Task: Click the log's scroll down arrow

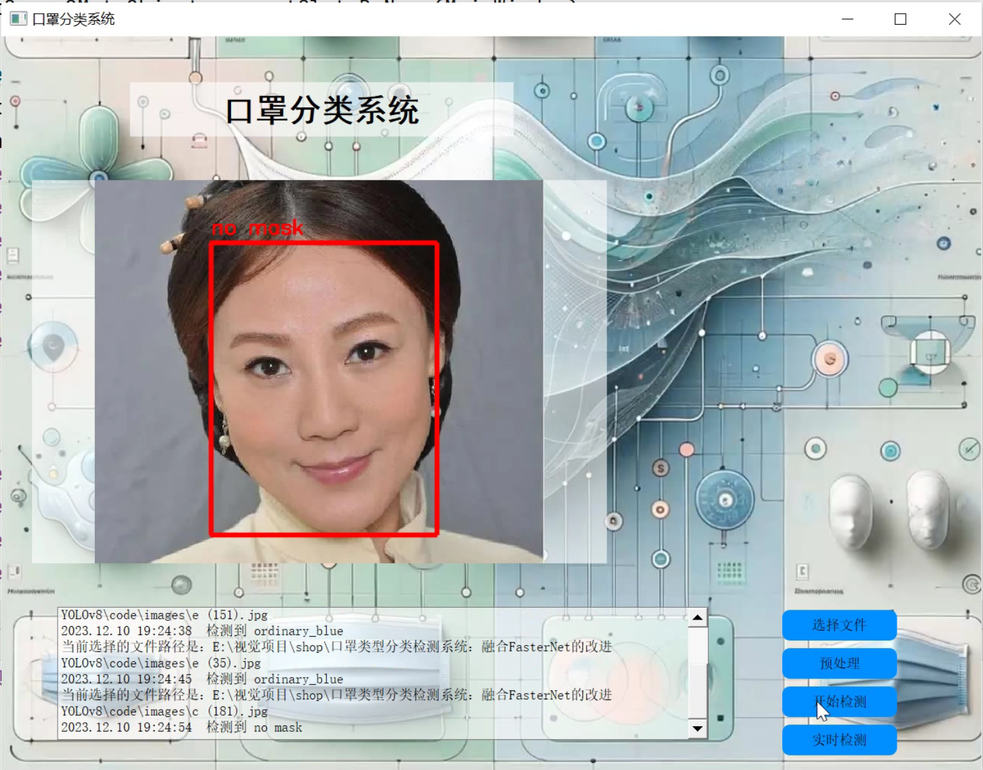Action: tap(698, 729)
